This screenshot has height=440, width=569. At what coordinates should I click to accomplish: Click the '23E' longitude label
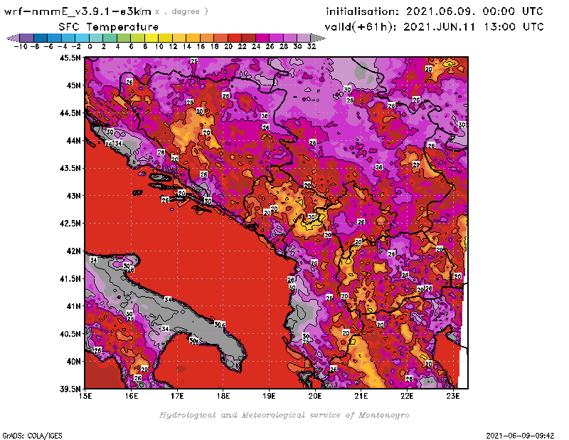point(453,396)
